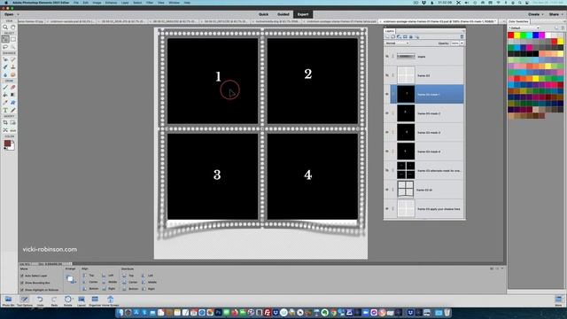Launch the Organizer
567x319 pixels.
(x=95, y=301)
